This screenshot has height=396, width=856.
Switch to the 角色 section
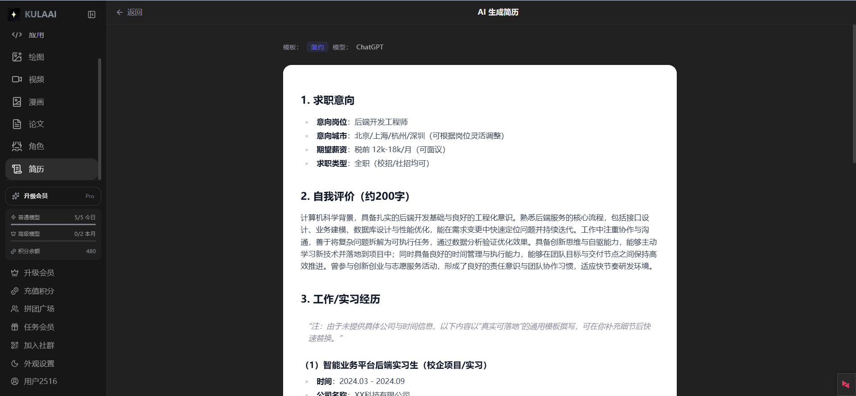52,146
